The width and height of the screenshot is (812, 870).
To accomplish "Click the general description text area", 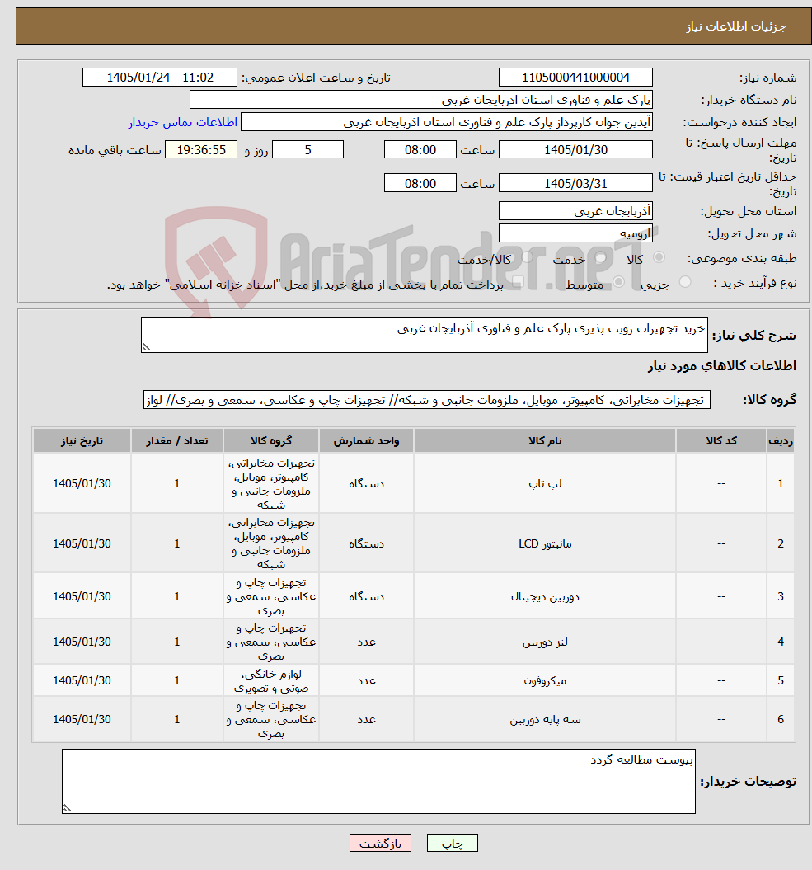I will tap(425, 335).
